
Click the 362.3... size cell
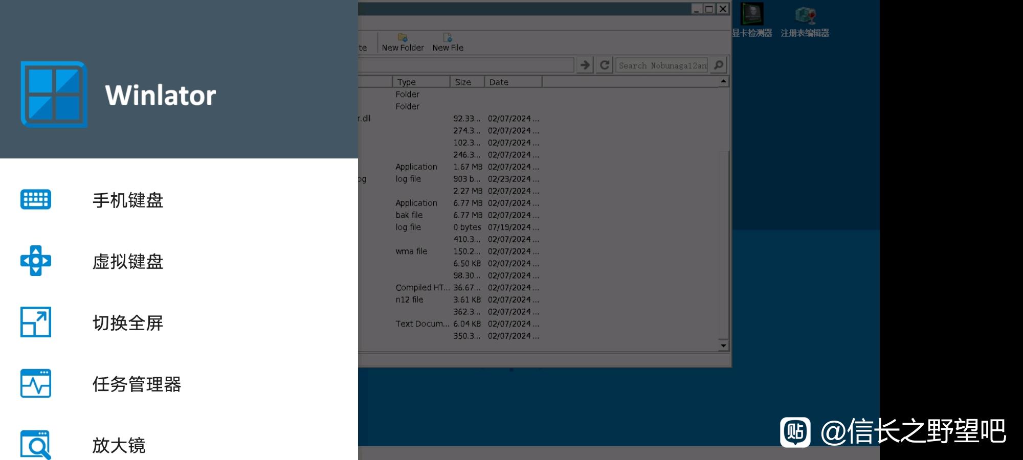(x=467, y=312)
